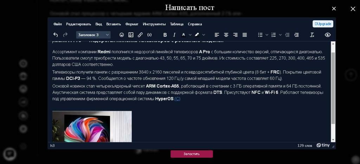Click the editor's vertical scrollbar thumb
The height and width of the screenshot is (164, 360).
[x=333, y=88]
